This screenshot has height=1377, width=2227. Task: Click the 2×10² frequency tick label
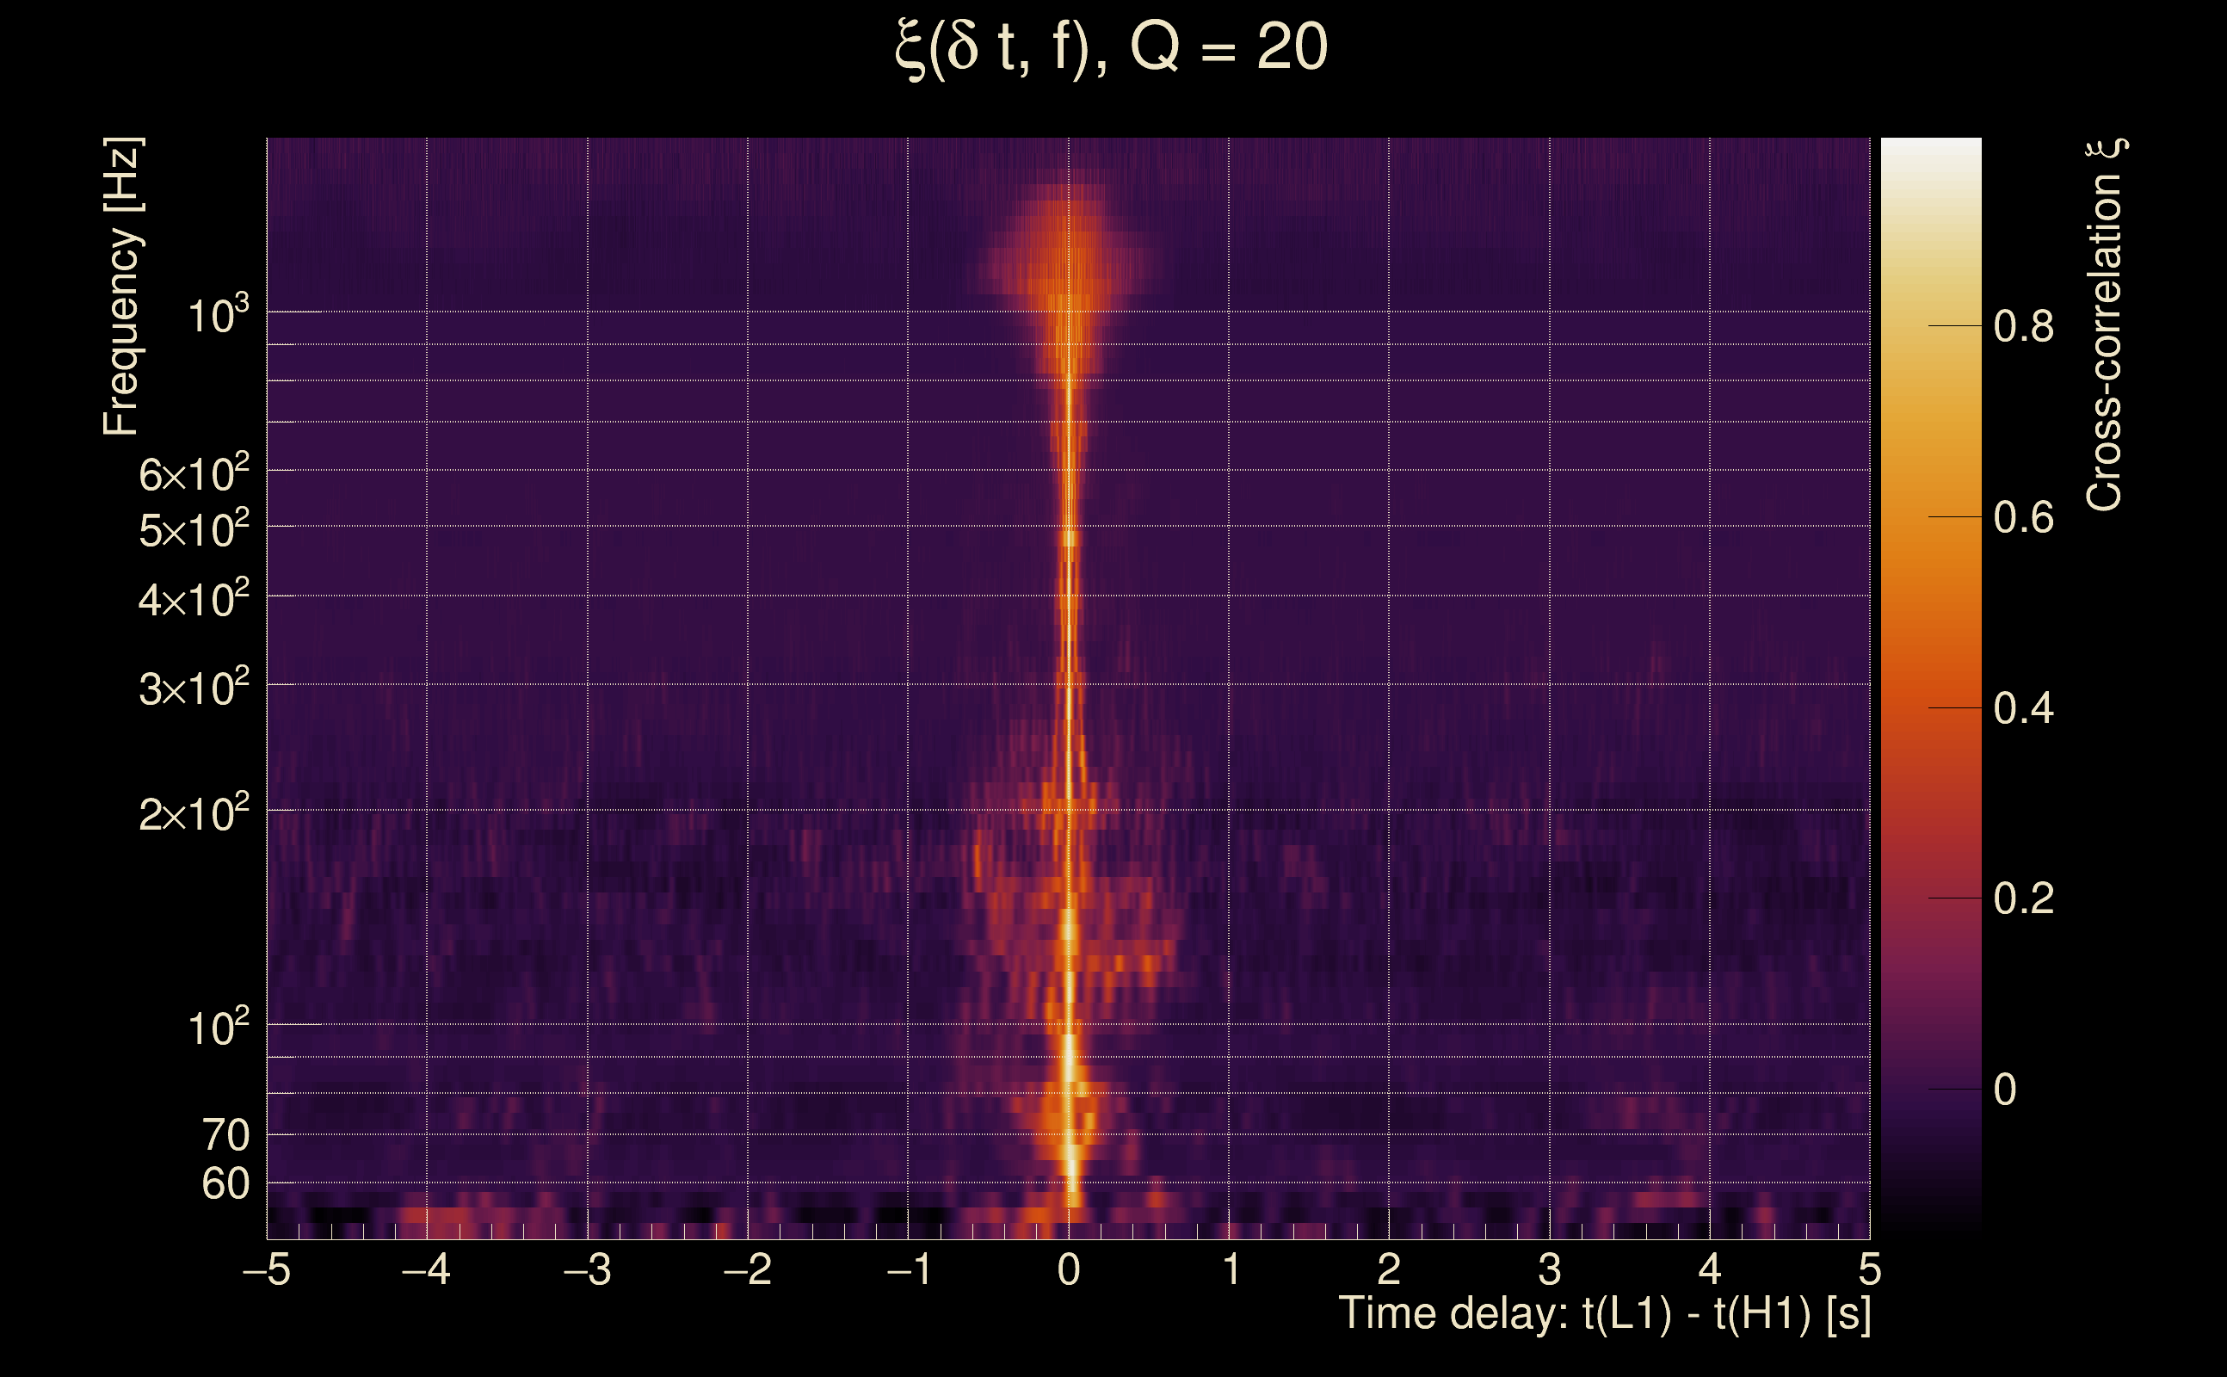click(194, 813)
